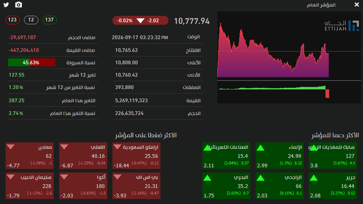Open the الاهلي stock card

[x=83, y=156]
